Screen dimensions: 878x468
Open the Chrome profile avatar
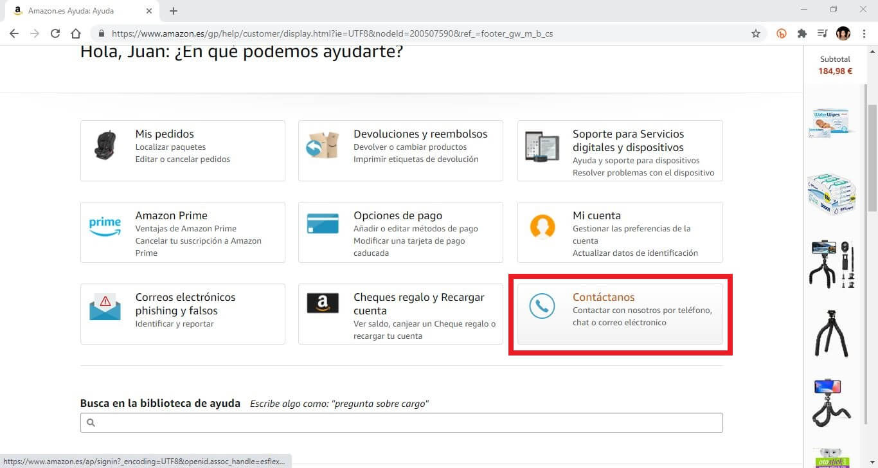843,33
